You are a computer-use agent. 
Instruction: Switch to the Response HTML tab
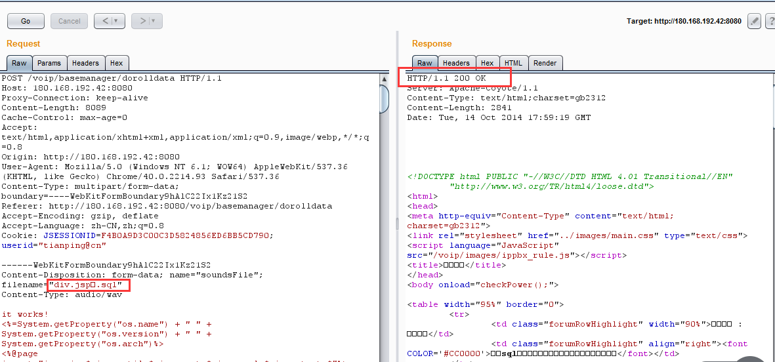point(514,63)
